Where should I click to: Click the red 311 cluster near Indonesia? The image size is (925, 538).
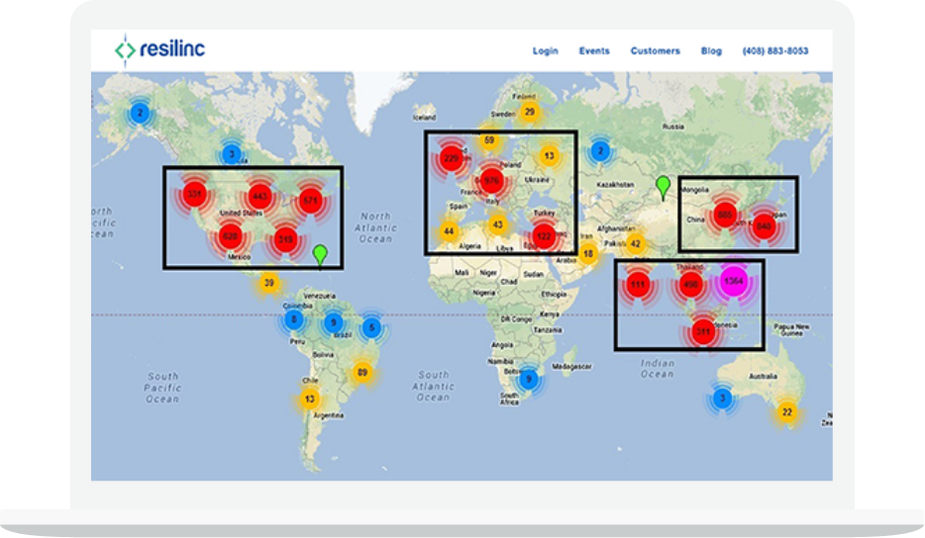(704, 333)
